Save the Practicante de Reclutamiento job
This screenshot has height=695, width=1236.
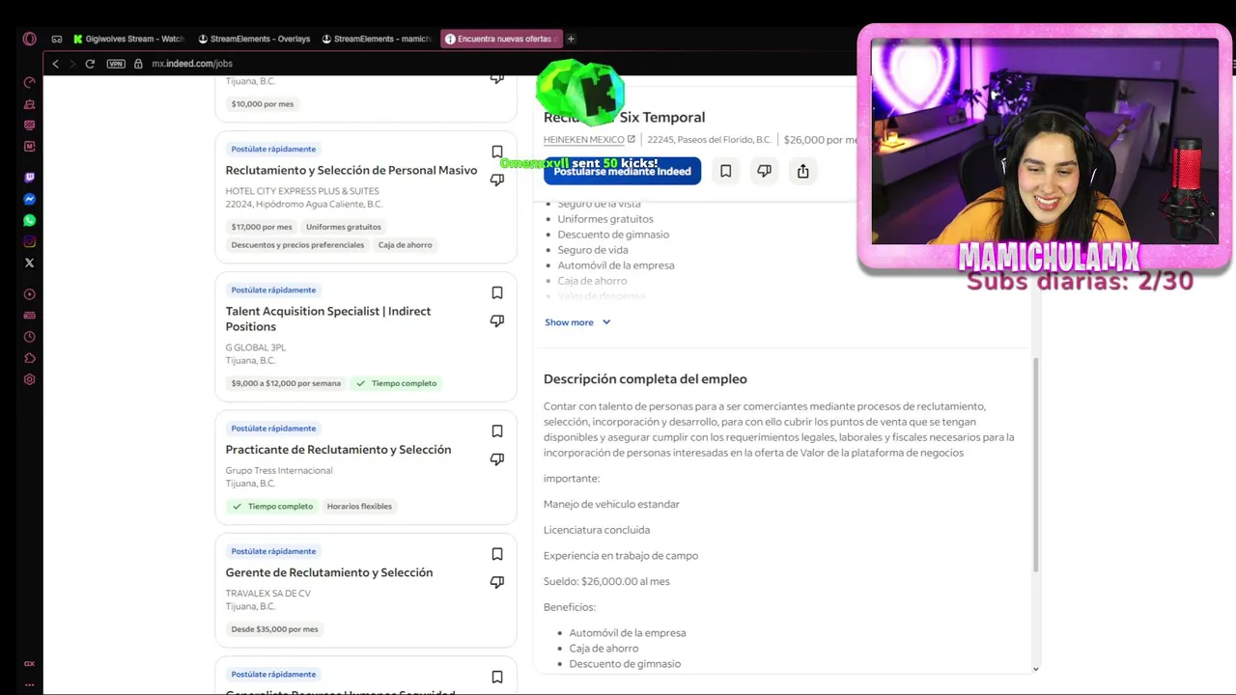tap(497, 431)
